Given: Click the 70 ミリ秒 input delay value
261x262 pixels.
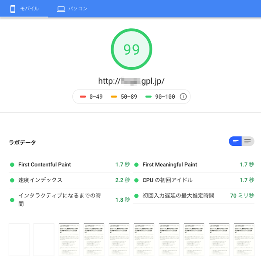Looking at the screenshot, I should [242, 196].
